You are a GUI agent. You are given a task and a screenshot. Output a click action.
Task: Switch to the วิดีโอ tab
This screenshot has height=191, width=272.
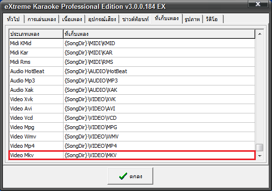[213, 19]
